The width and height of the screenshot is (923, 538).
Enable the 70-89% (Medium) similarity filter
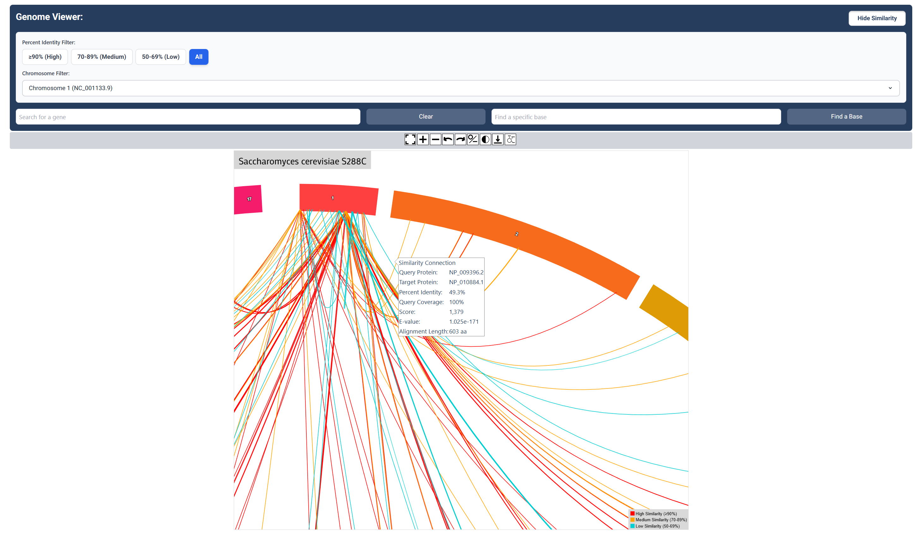(101, 57)
